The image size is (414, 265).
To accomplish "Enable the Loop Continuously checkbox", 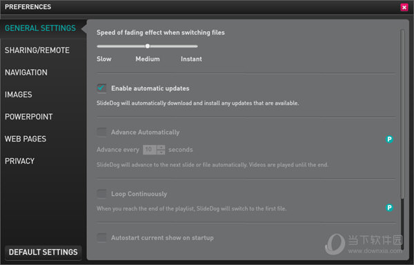I will [x=101, y=194].
